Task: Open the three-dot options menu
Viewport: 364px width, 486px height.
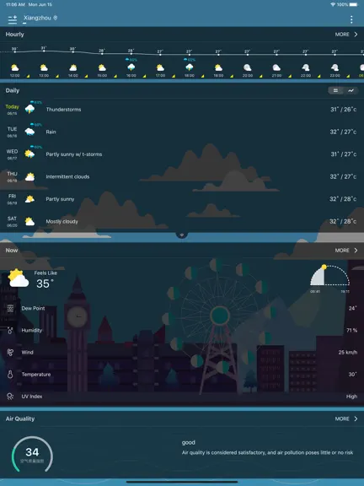Action: pyautogui.click(x=351, y=19)
